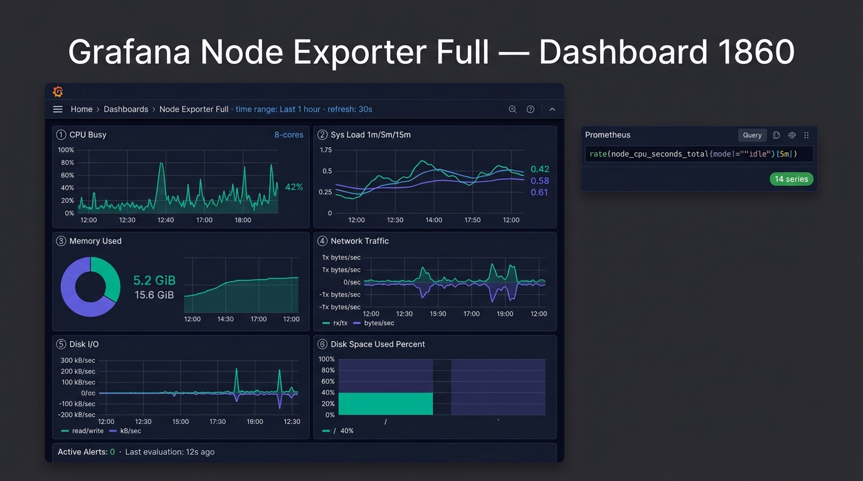The image size is (863, 481).
Task: Open the refresh 30s interval selector
Action: click(x=350, y=109)
